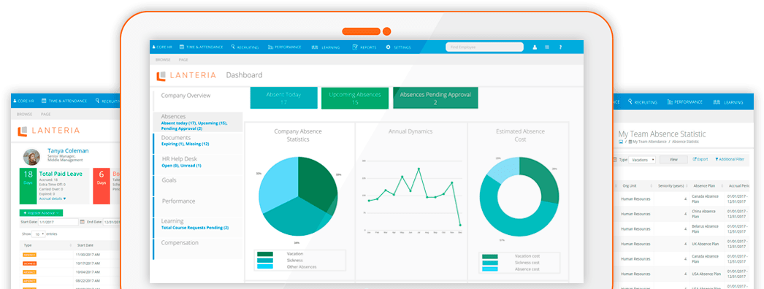Focus the Find Employee search field
This screenshot has height=289, width=764.
pyautogui.click(x=484, y=47)
